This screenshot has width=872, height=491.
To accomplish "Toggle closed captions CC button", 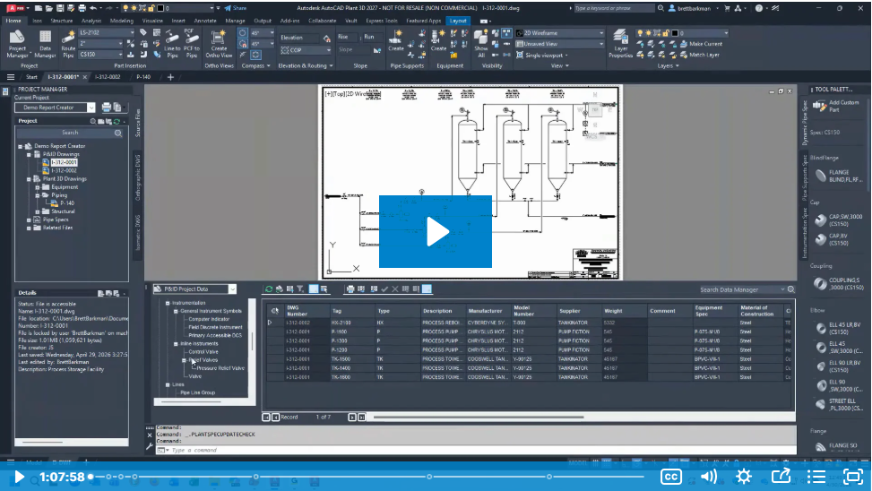I will pyautogui.click(x=671, y=477).
